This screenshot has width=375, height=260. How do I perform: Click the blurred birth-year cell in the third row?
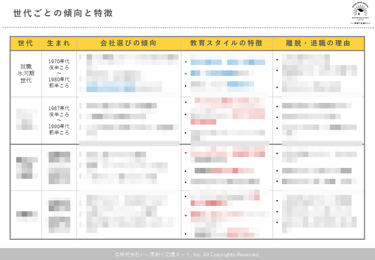(59, 167)
